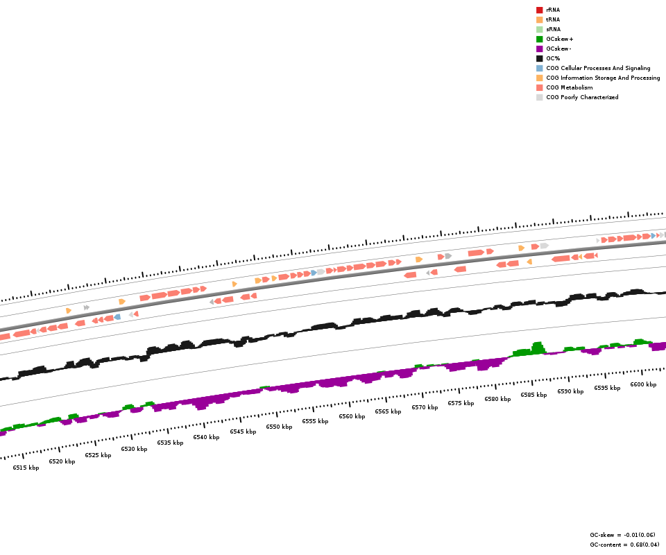Click the light green sRNA legend swatch

click(539, 29)
